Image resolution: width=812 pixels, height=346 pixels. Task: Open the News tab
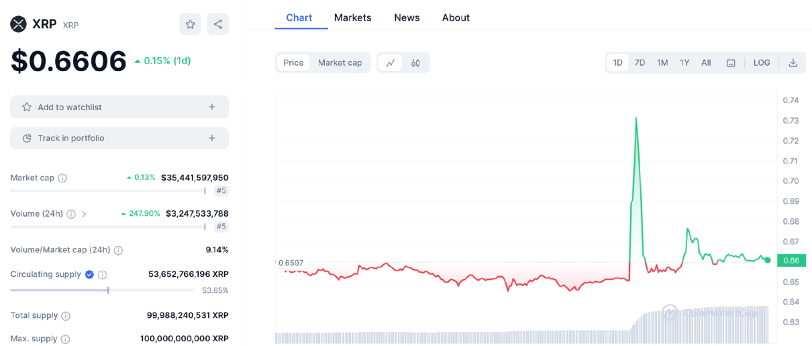click(x=407, y=17)
